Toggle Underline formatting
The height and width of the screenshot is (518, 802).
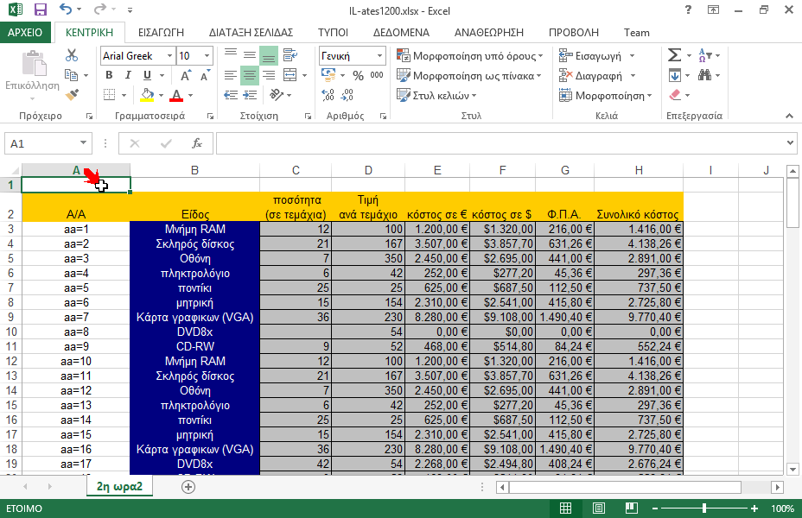[x=147, y=75]
